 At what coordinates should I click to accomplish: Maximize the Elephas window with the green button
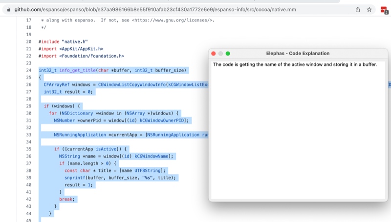click(x=228, y=53)
